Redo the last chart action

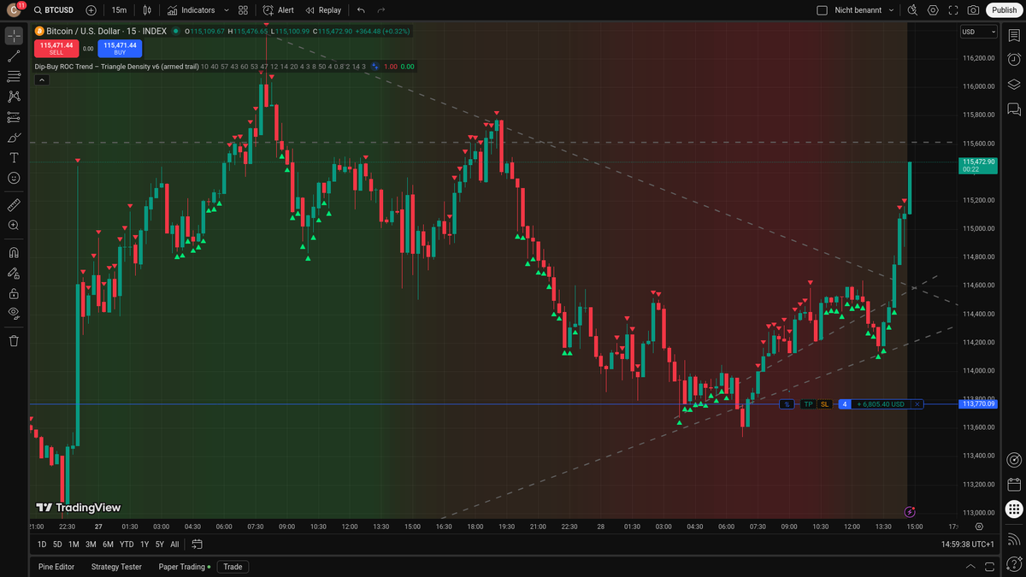[381, 10]
